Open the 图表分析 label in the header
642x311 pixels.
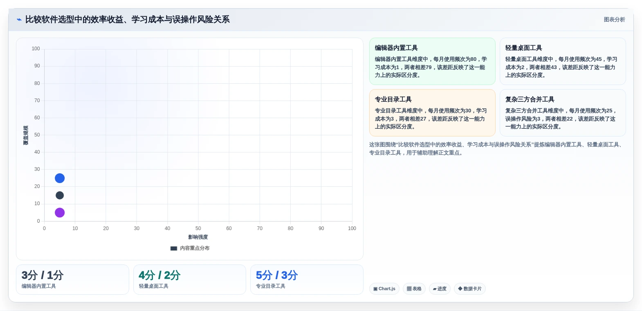(614, 20)
